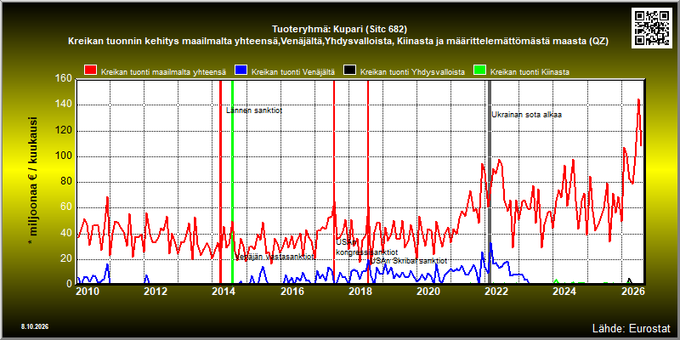Click the QR code image
Viewport: 680px width, 340px height.
click(x=654, y=27)
